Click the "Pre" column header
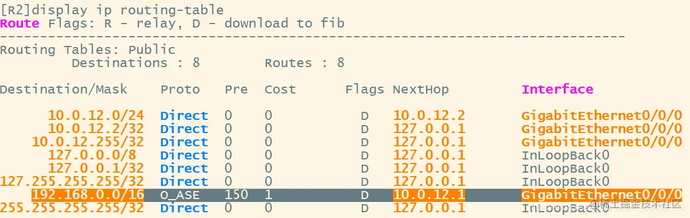This screenshot has height=218, width=690. point(236,89)
